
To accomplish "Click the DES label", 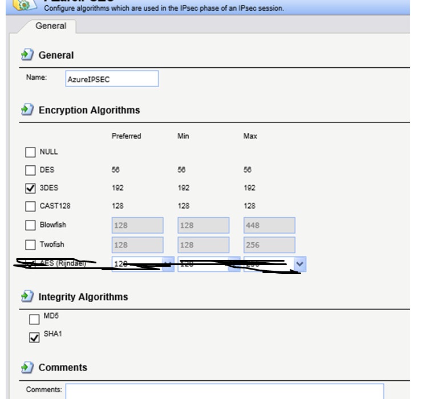I will pos(47,170).
